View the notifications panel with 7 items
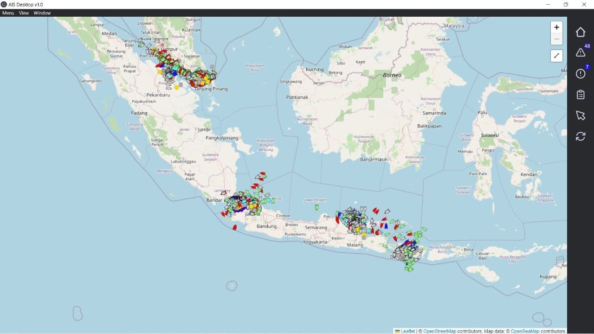Image resolution: width=594 pixels, height=334 pixels. 581,74
